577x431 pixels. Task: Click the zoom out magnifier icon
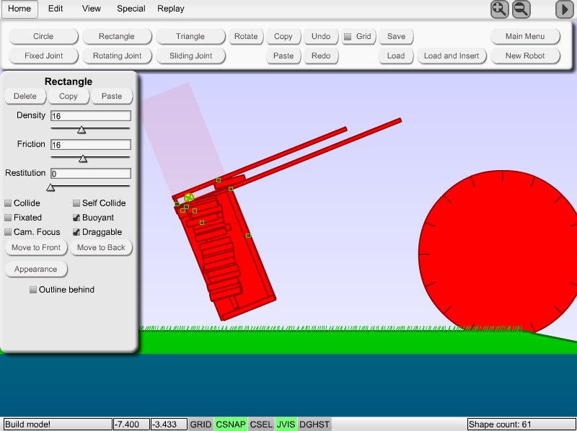(521, 9)
